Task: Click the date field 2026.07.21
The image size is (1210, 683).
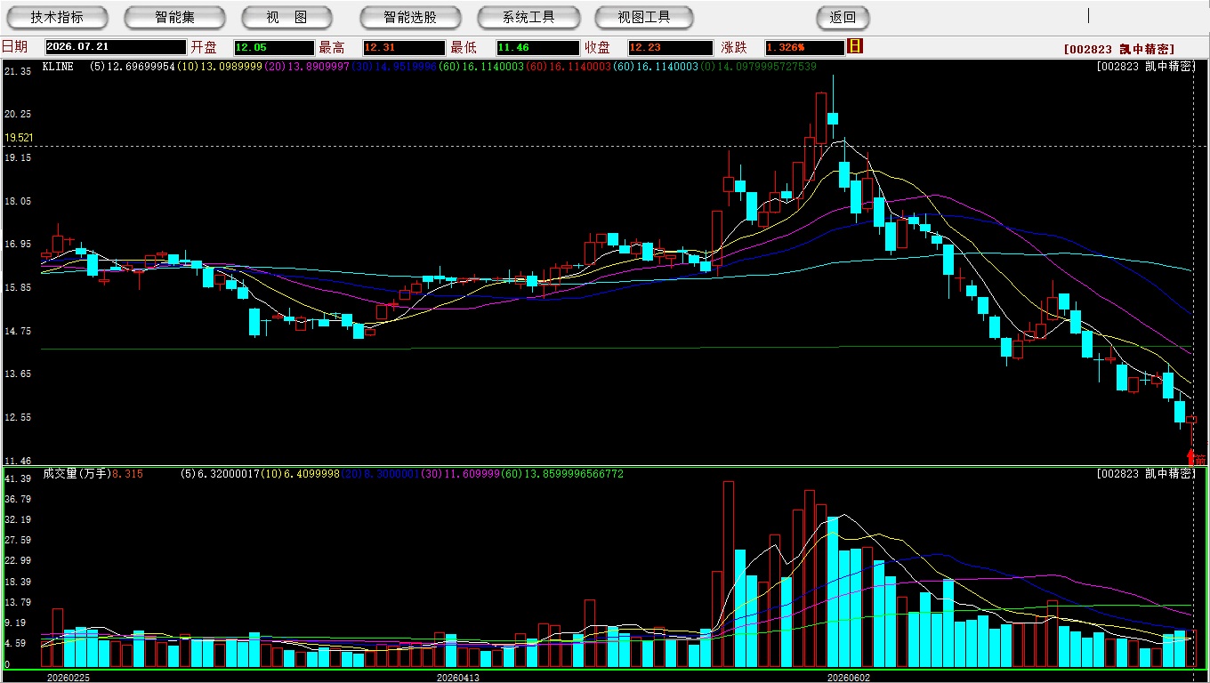Action: [x=116, y=47]
